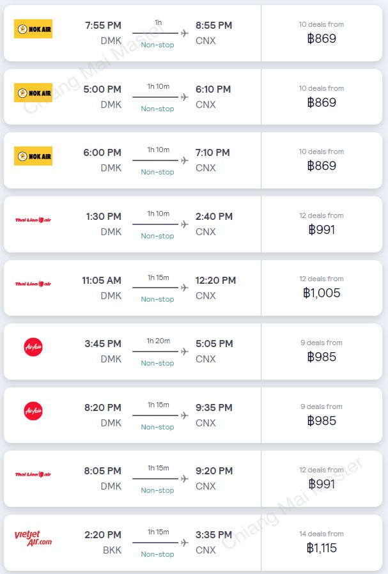
Task: Click the Nok Air logo on 5:00 PM flight
Action: [x=33, y=93]
